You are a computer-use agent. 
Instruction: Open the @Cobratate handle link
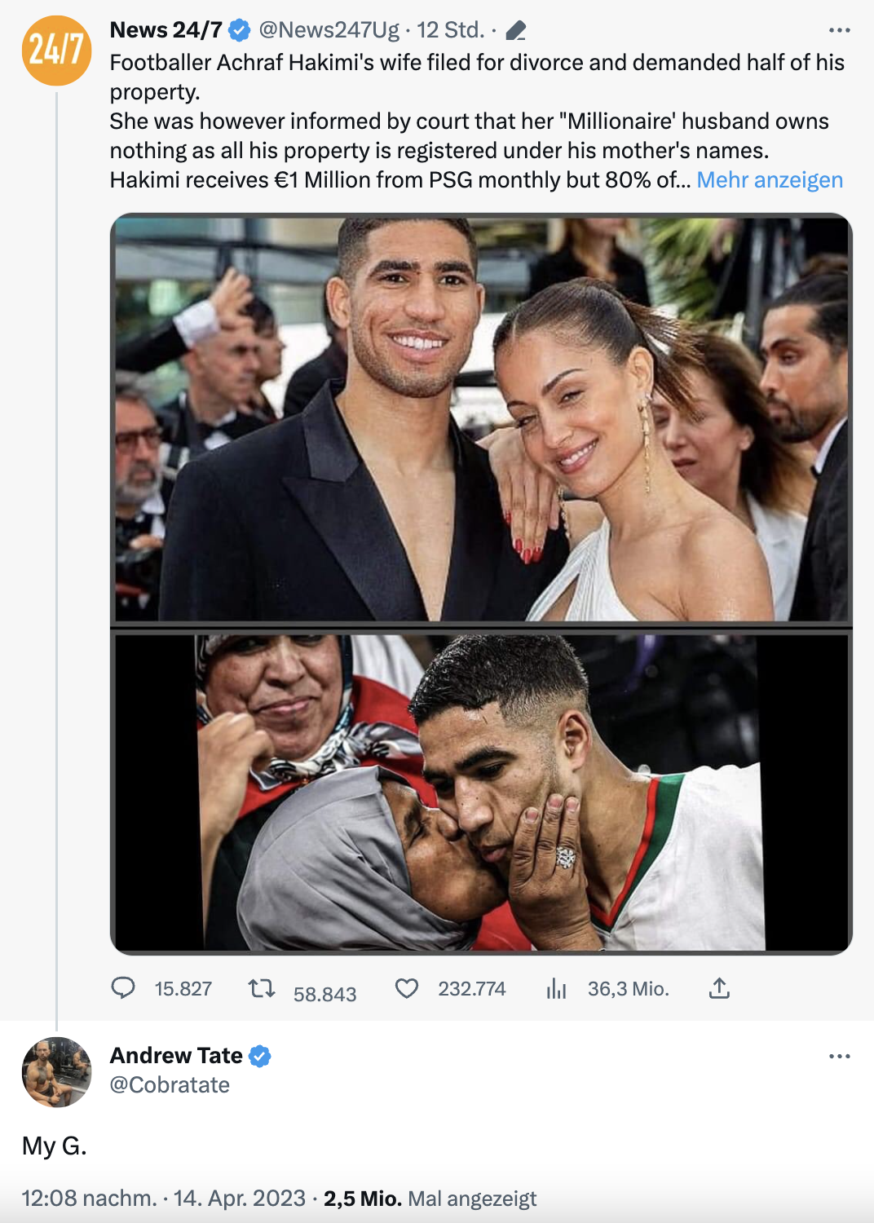pos(170,1085)
